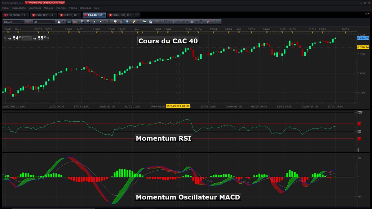Click the 6 000 price axis label
Image resolution: width=372 pixels, height=209 pixels.
[361, 73]
